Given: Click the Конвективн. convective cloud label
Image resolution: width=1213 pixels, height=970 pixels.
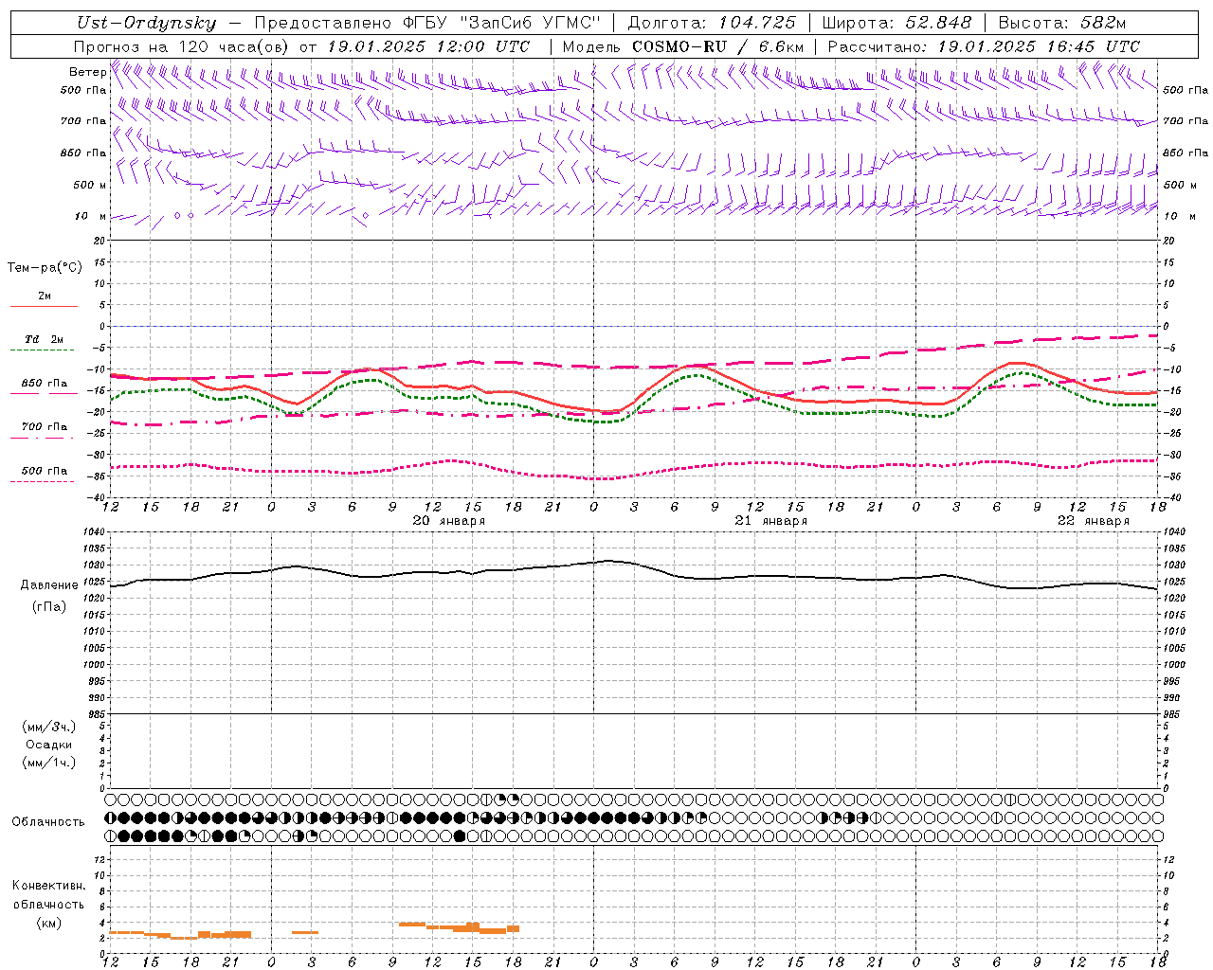Looking at the screenshot, I should click(x=49, y=886).
